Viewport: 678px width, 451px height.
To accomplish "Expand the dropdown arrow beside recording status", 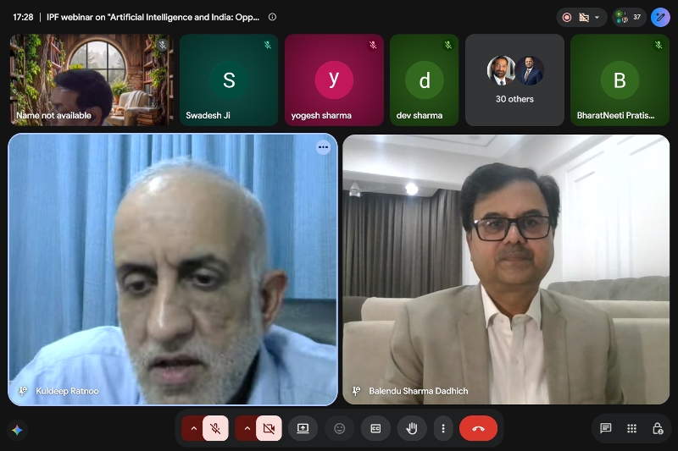I will (597, 17).
